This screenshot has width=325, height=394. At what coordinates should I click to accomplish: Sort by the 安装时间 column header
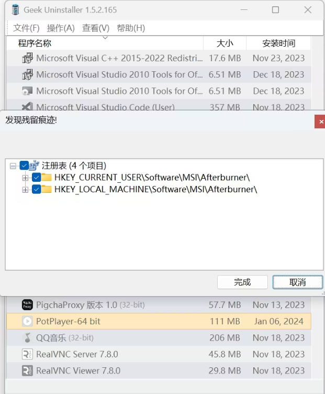278,43
